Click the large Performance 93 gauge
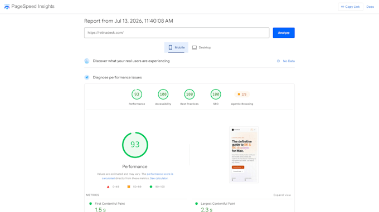The height and width of the screenshot is (212, 379). point(135,145)
